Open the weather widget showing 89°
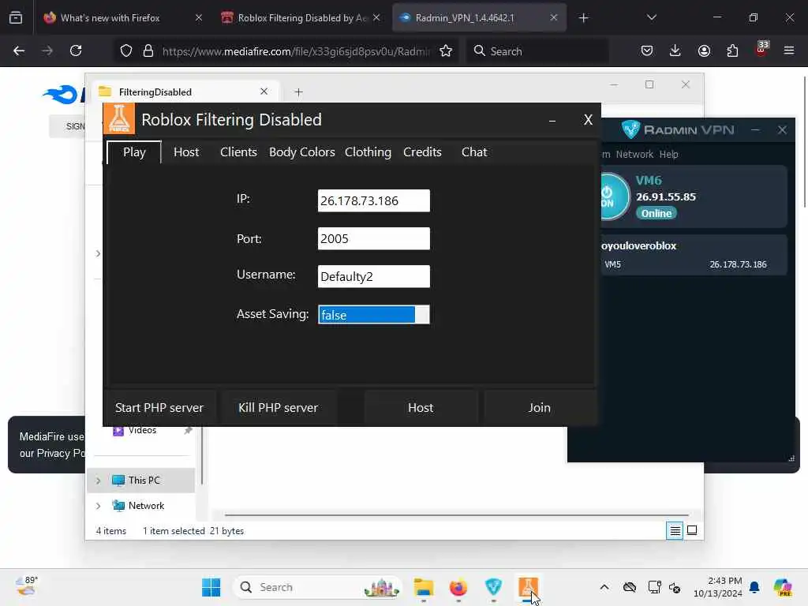Screen dimensions: 808x606 26,586
